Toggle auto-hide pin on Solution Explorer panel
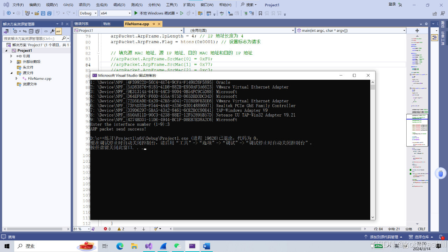448x252 pixels. tap(62, 24)
